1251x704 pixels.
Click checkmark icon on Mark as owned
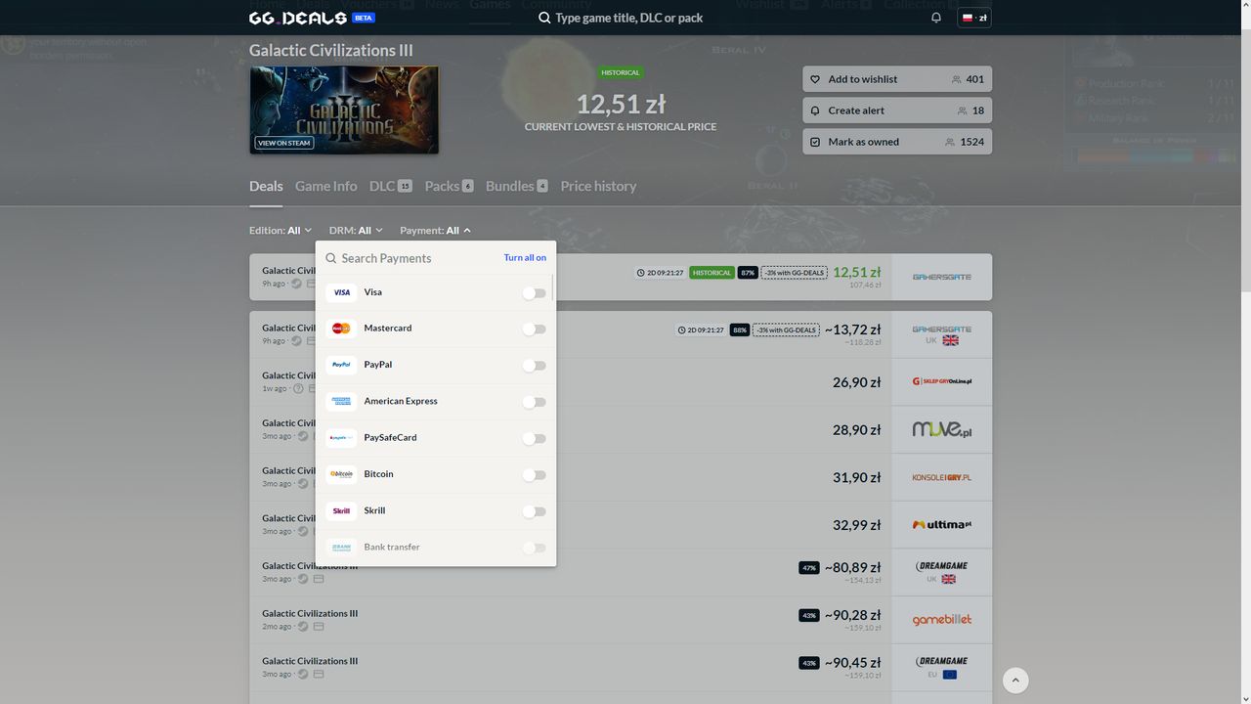816,142
